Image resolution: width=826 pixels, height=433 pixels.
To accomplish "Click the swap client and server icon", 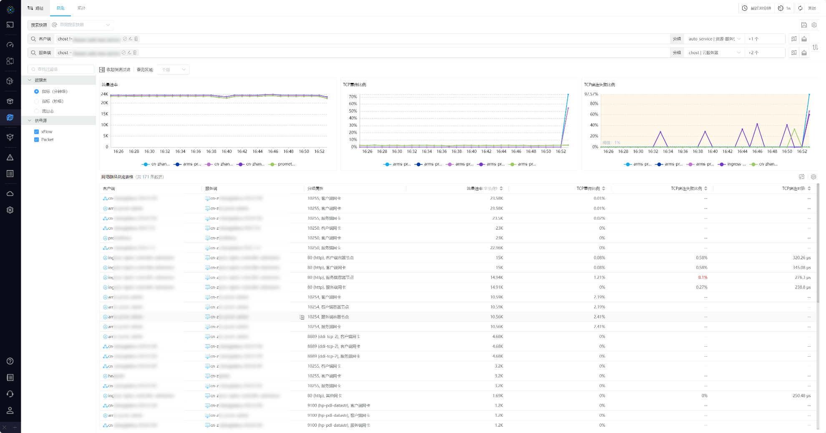I will [815, 48].
